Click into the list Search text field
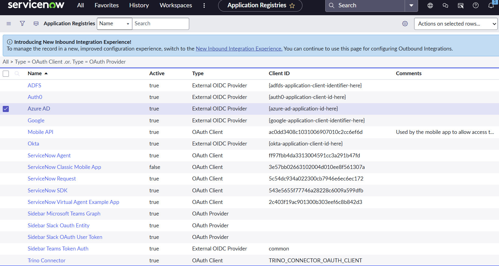The height and width of the screenshot is (266, 499). click(x=160, y=24)
